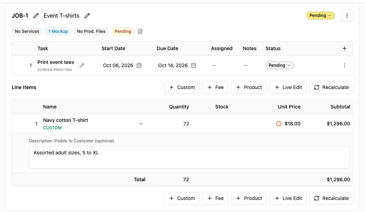Collapse the Navy cotton T-shirt line item

click(141, 124)
